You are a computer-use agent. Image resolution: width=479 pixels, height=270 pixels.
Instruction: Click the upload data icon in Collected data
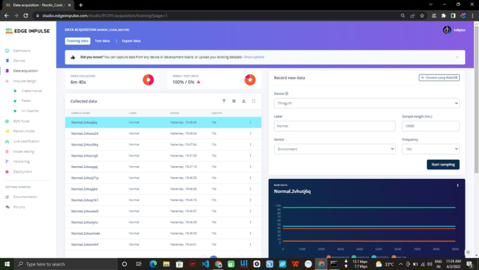pyautogui.click(x=244, y=101)
